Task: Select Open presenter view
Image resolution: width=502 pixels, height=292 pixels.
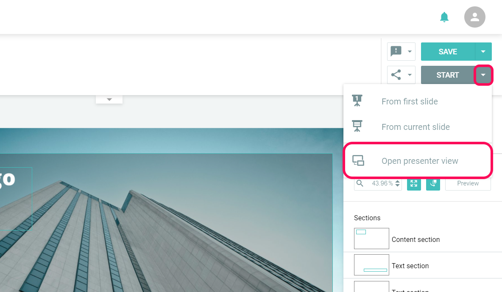Action: [418, 160]
